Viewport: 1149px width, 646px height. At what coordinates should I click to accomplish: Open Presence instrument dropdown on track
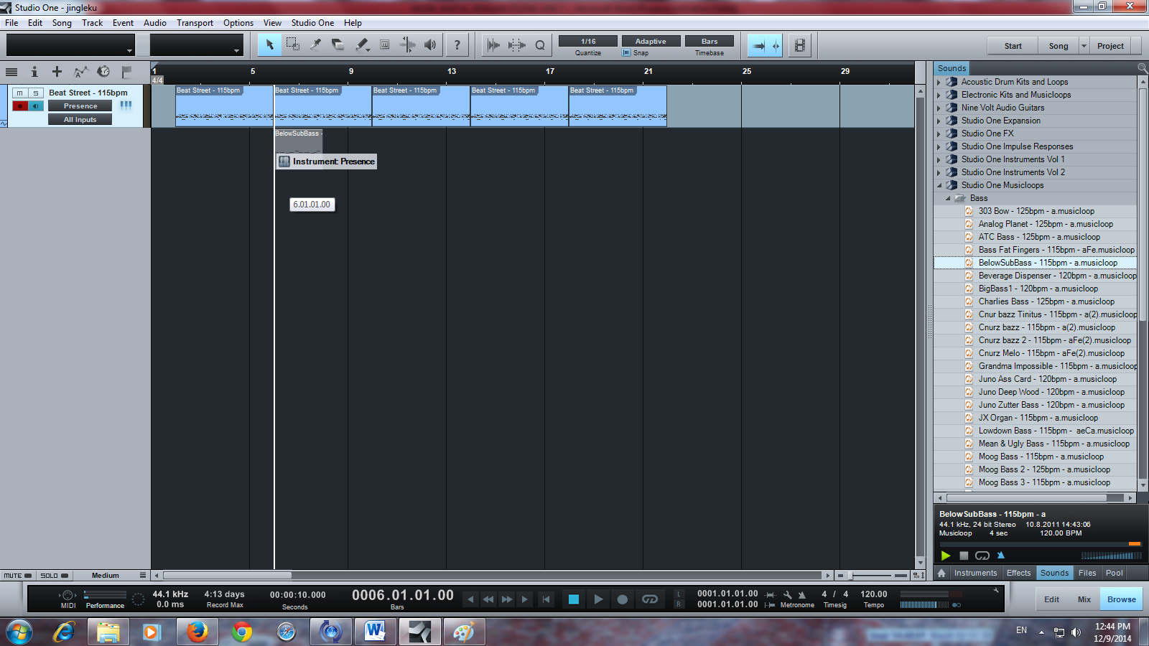80,106
